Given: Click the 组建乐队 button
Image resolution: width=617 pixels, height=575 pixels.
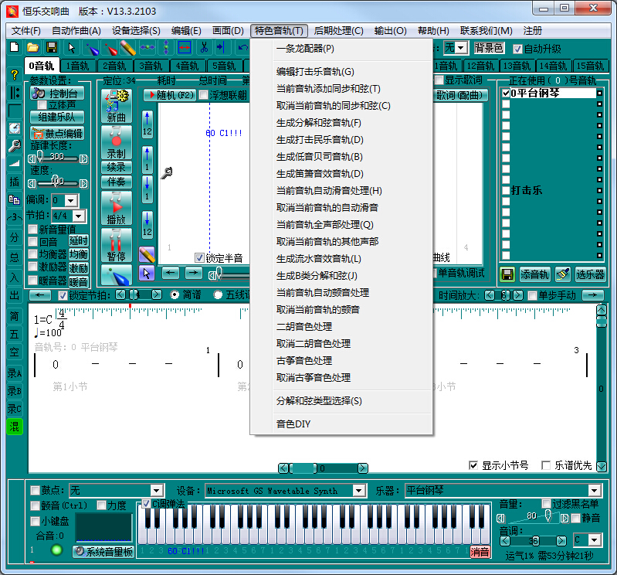Looking at the screenshot, I should point(57,117).
